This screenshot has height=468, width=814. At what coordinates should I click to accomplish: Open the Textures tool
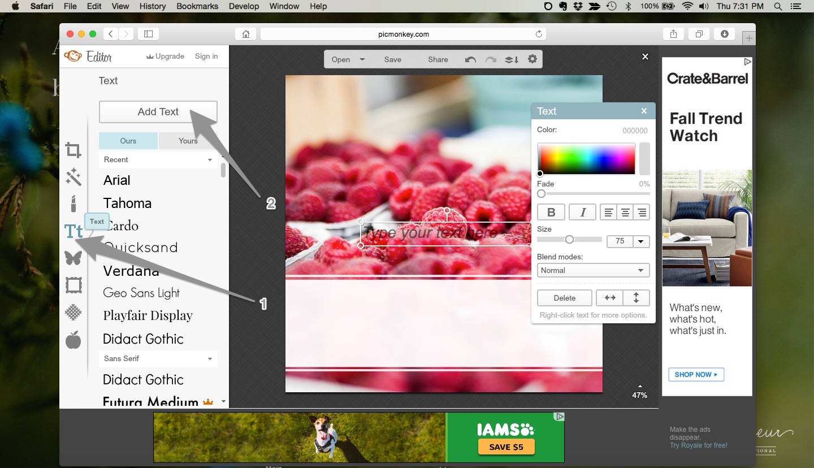73,312
